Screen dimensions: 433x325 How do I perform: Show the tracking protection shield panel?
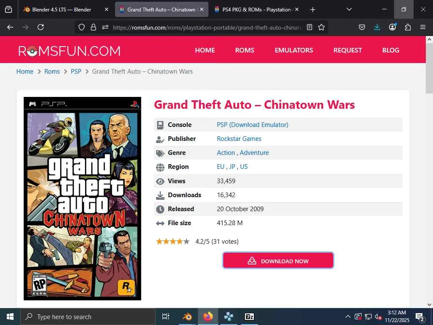(82, 27)
